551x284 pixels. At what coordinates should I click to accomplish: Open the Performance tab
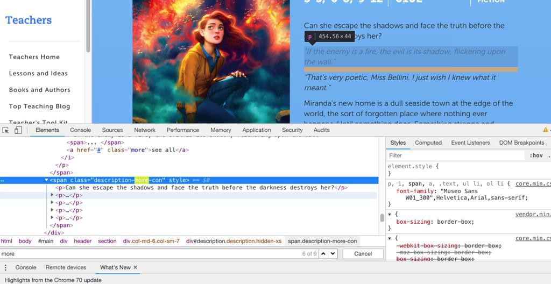[183, 130]
